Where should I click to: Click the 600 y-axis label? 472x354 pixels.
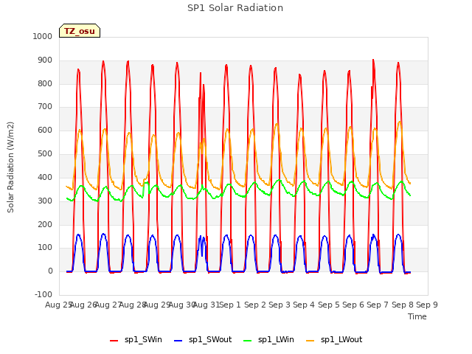45,131
